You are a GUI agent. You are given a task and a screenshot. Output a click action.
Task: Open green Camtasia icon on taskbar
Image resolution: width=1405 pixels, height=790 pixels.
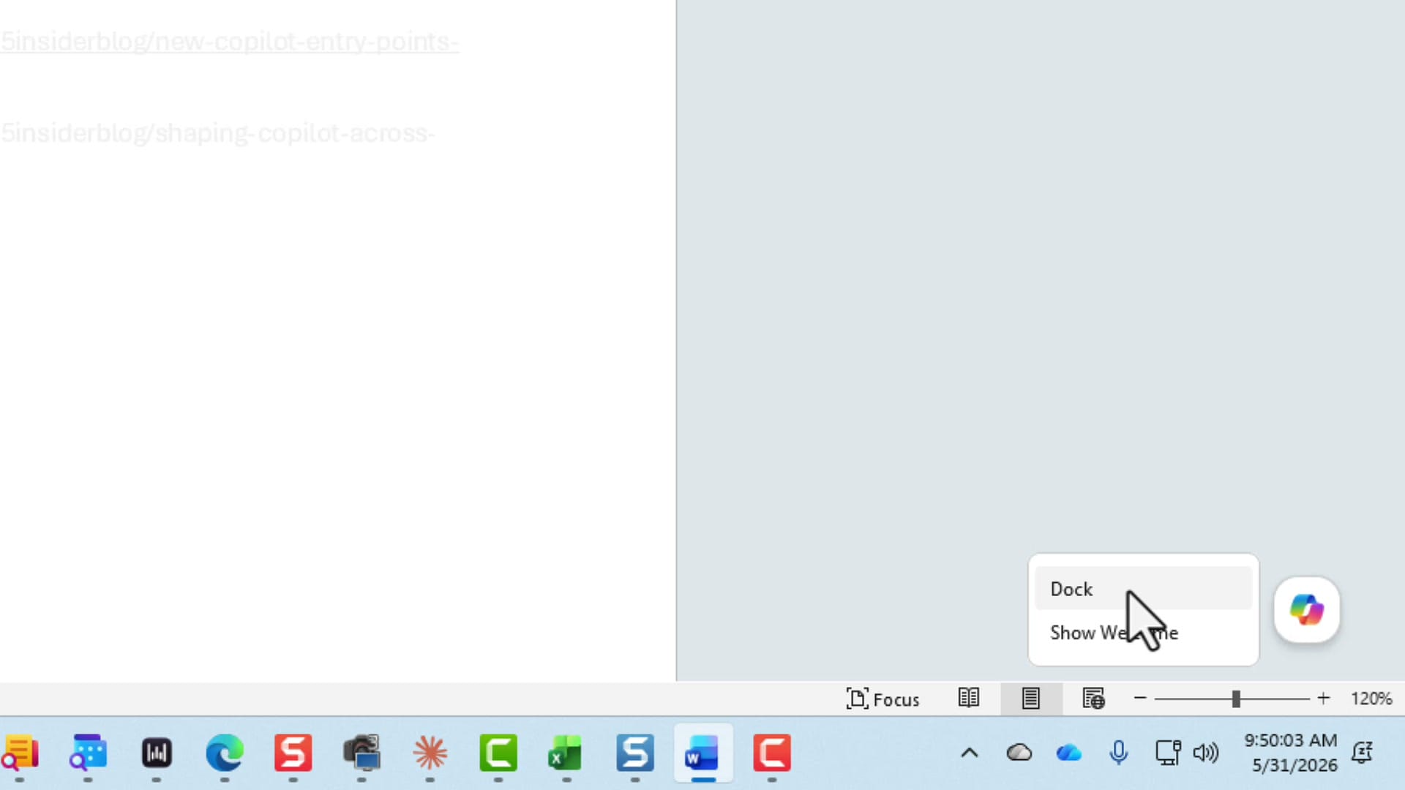pyautogui.click(x=498, y=753)
